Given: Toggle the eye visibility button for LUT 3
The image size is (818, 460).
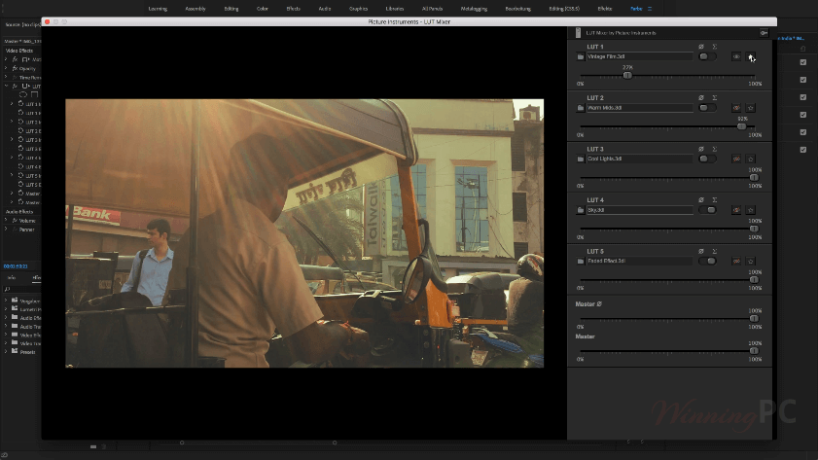Looking at the screenshot, I should [x=736, y=159].
